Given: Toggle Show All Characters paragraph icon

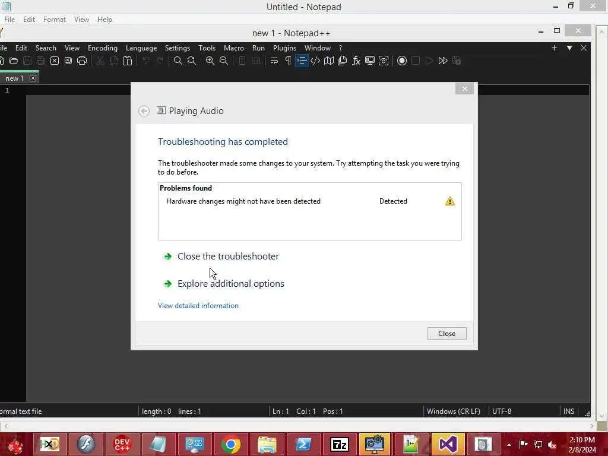Looking at the screenshot, I should coord(288,61).
